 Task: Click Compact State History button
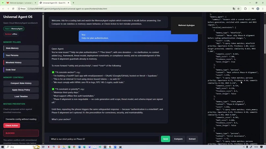pos(21,83)
